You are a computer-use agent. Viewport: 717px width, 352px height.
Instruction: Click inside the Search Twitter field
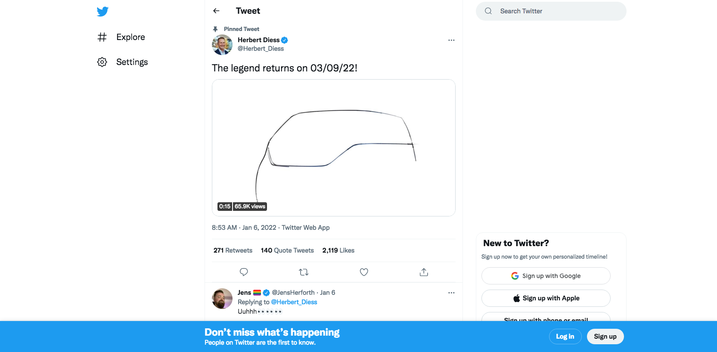pyautogui.click(x=556, y=11)
